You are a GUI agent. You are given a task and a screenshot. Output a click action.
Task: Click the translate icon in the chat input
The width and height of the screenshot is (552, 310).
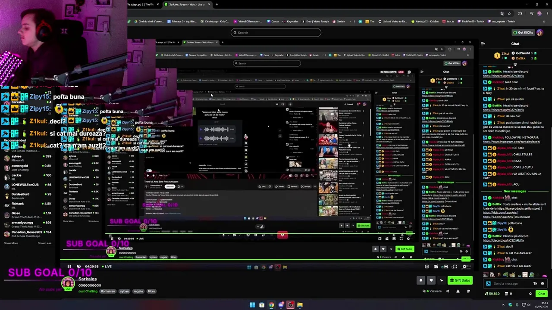535,283
